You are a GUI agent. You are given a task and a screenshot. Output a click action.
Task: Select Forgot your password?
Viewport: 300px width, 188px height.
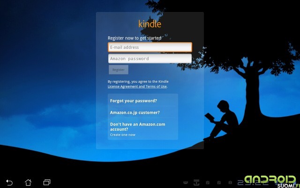click(x=133, y=101)
